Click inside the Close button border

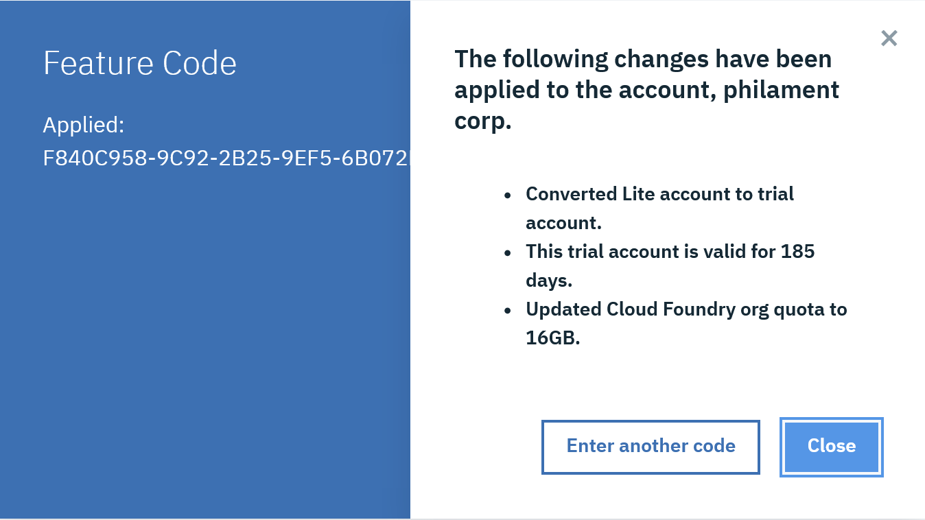pyautogui.click(x=831, y=447)
